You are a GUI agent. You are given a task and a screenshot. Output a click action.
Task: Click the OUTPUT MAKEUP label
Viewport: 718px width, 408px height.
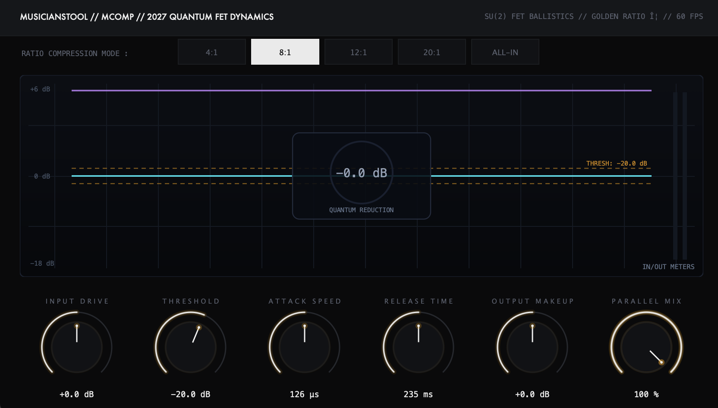pyautogui.click(x=533, y=301)
